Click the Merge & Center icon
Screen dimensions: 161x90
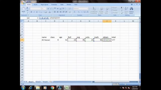click(x=70, y=12)
